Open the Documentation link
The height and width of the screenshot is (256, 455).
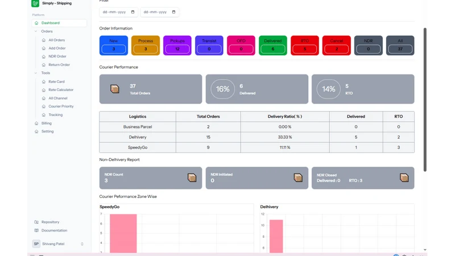tap(54, 230)
